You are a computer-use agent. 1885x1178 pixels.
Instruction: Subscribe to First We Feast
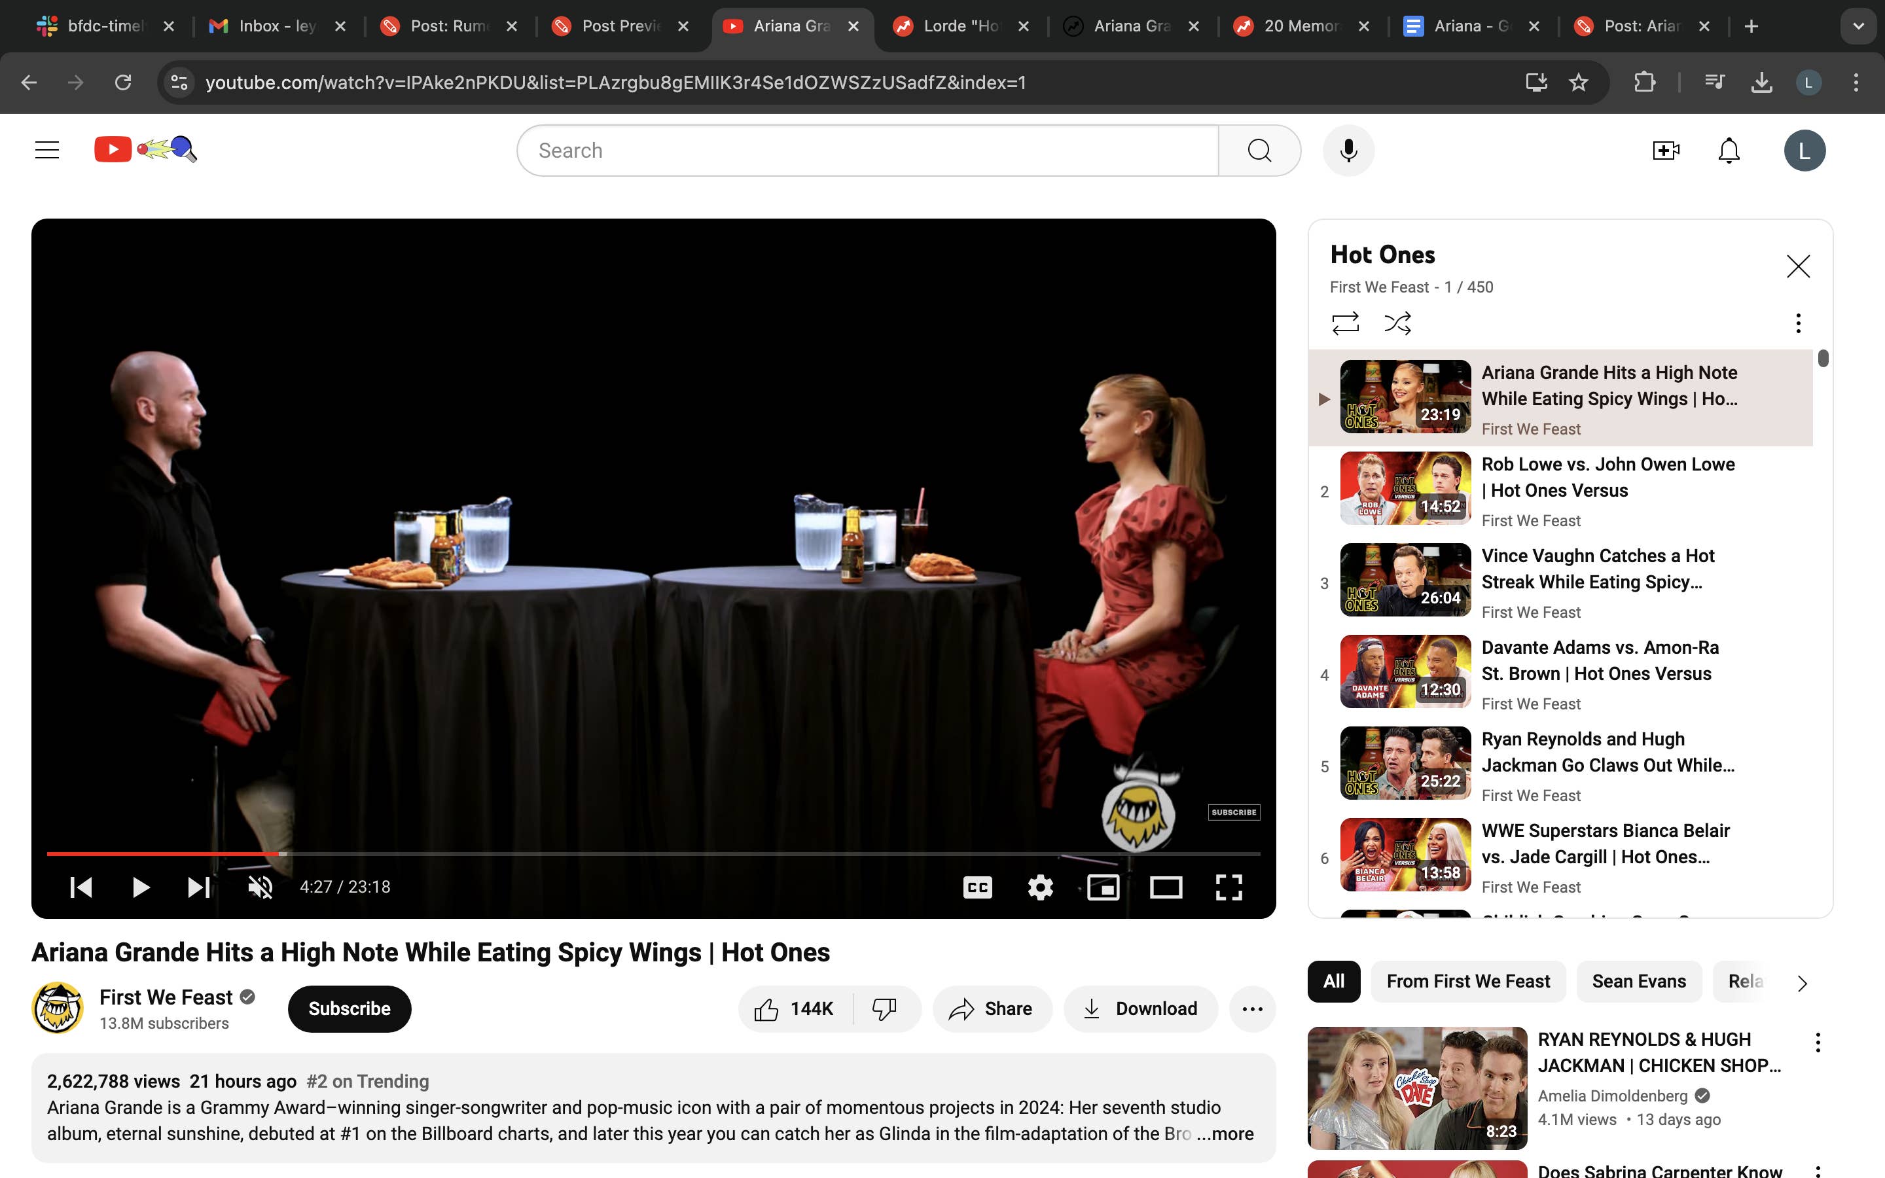[349, 1009]
